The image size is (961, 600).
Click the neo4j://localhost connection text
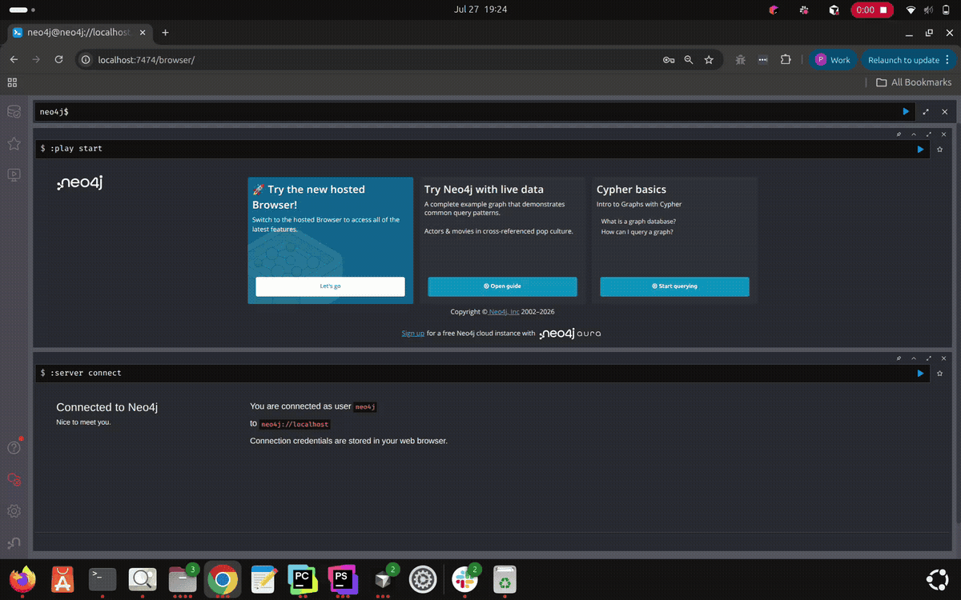[x=295, y=424]
